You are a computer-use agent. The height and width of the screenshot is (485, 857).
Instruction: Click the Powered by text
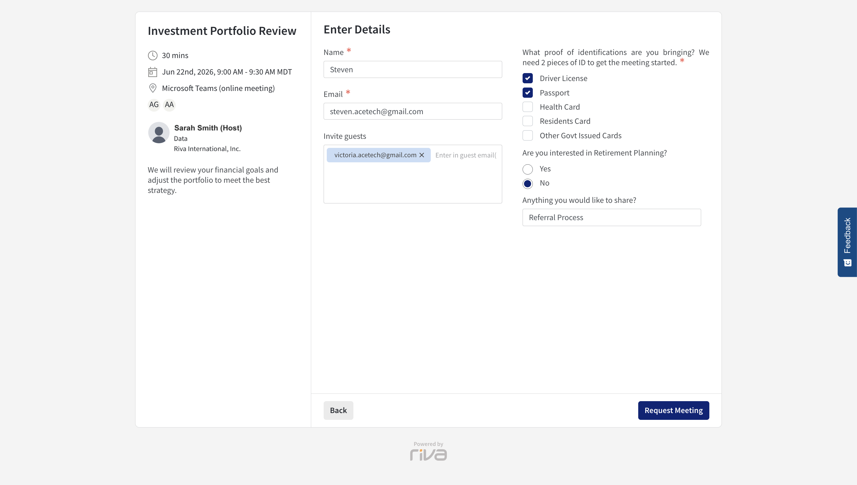click(428, 444)
